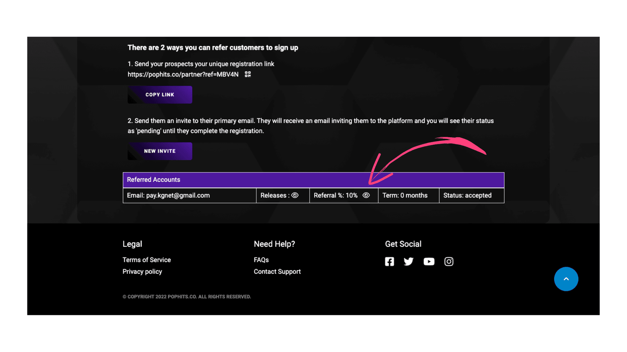This screenshot has width=627, height=352.
Task: Open the Twitter social icon
Action: pos(408,261)
